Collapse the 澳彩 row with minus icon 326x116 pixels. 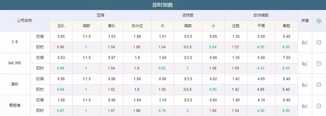319,85
